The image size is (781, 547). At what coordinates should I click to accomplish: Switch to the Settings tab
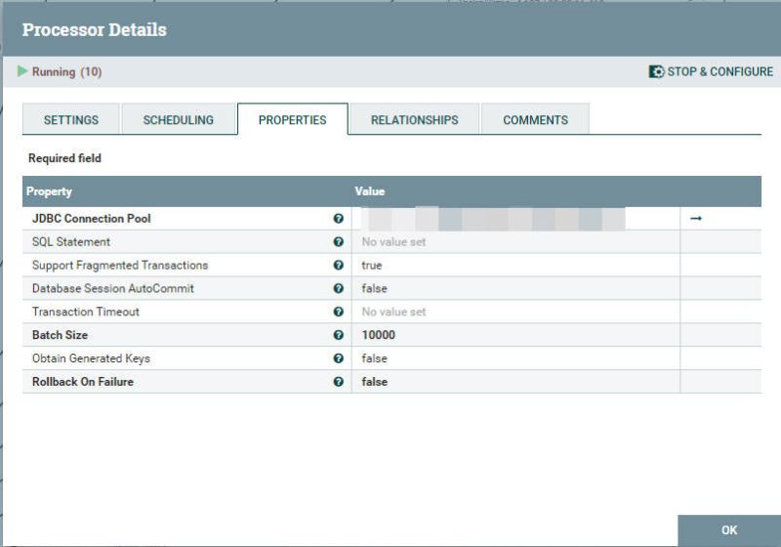70,119
